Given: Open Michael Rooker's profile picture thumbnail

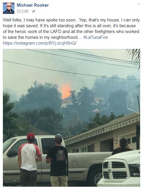Looking at the screenshot, I should tap(9, 8).
